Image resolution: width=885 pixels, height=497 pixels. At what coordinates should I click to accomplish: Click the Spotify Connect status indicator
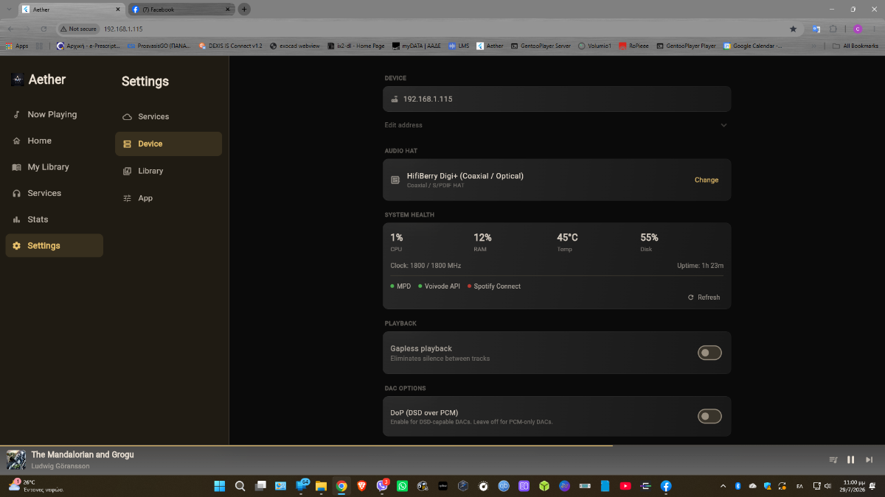pos(493,286)
